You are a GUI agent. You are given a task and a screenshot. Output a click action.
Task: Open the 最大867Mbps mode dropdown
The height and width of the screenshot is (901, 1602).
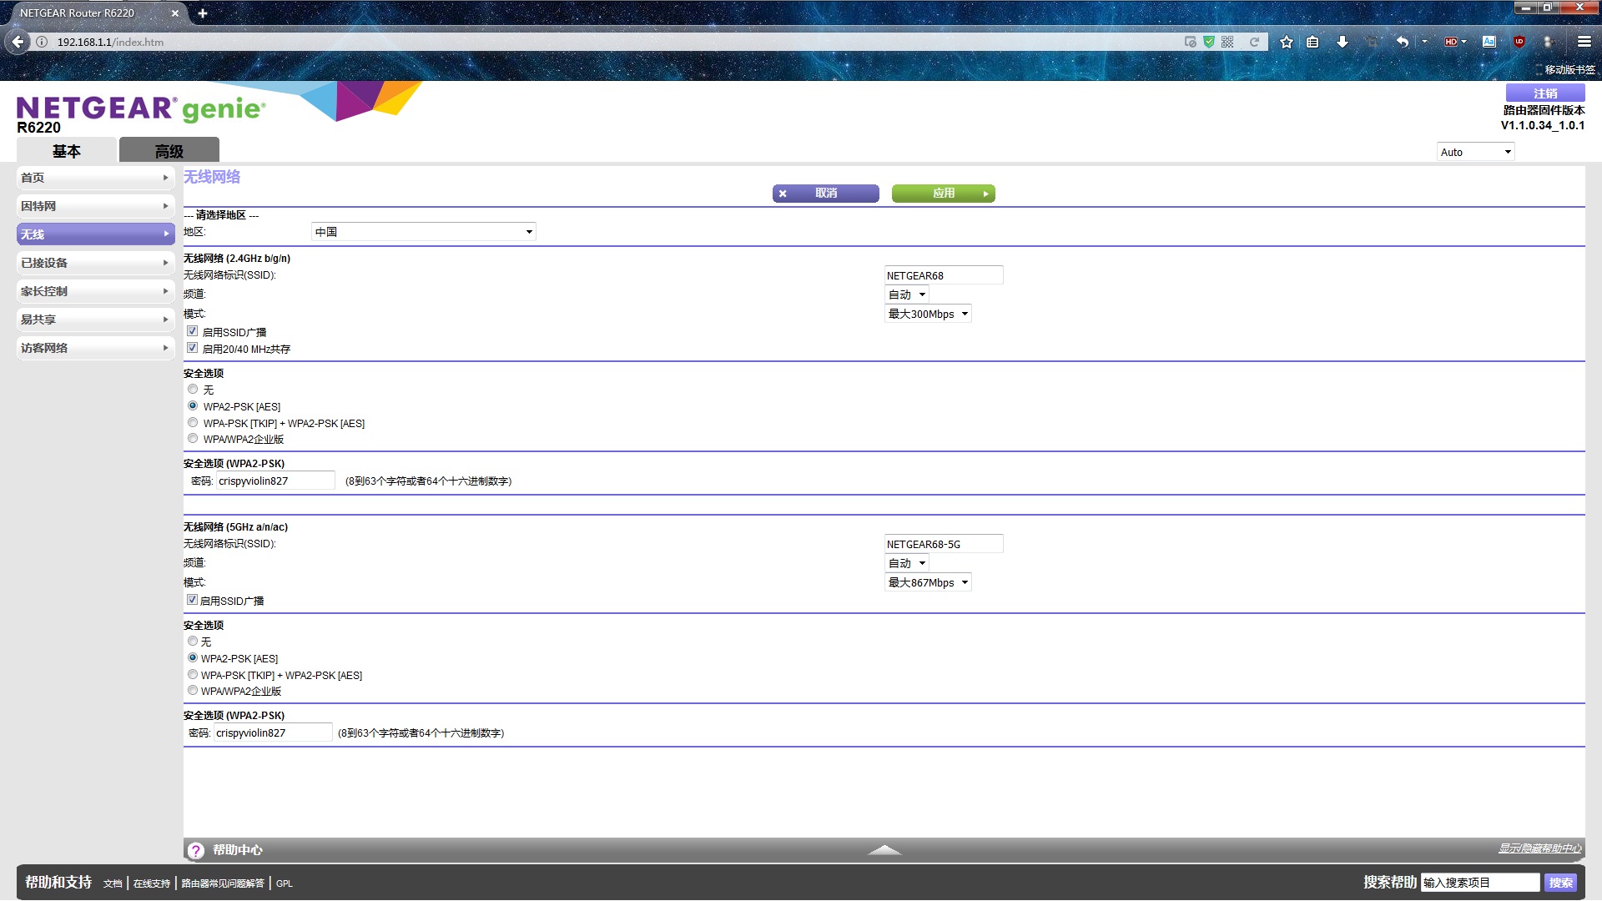928,582
